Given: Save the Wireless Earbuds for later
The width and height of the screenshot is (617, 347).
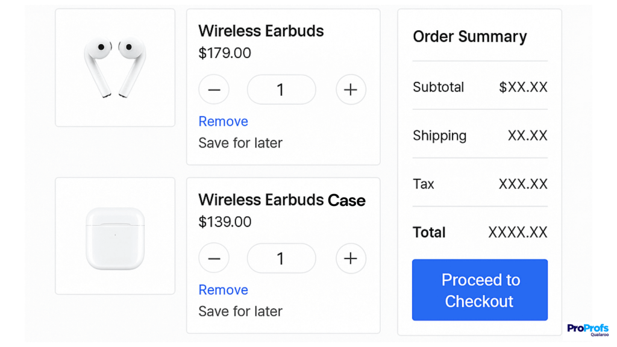Looking at the screenshot, I should [x=240, y=143].
